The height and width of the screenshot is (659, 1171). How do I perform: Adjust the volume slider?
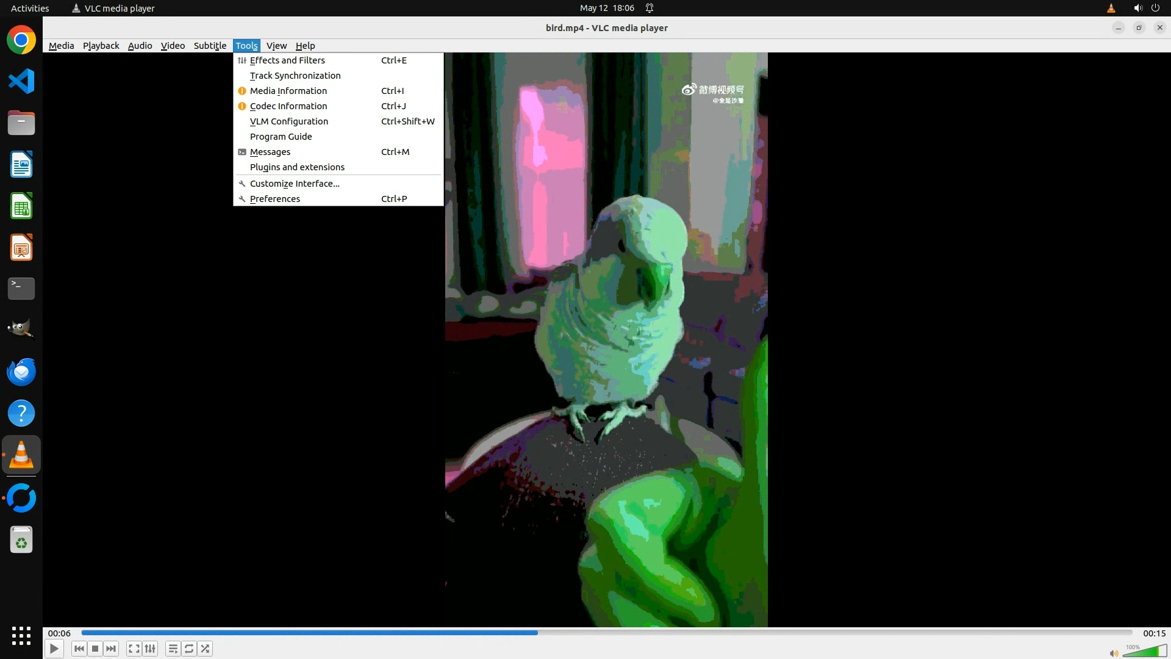pos(1145,652)
